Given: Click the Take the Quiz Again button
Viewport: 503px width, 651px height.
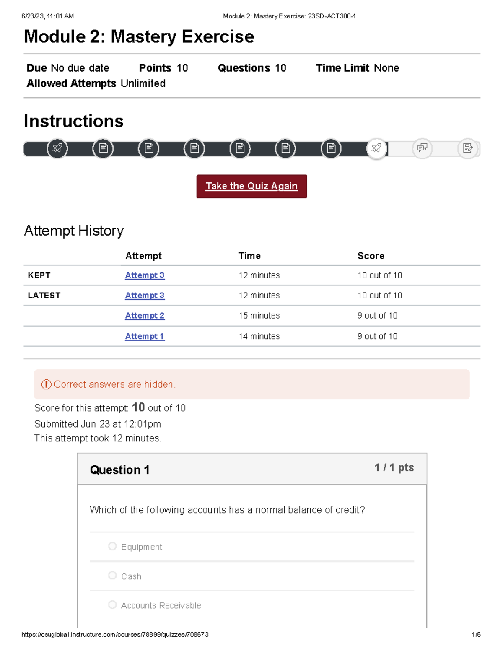Looking at the screenshot, I should 251,186.
